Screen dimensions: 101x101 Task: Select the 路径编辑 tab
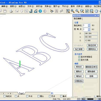click(78, 19)
